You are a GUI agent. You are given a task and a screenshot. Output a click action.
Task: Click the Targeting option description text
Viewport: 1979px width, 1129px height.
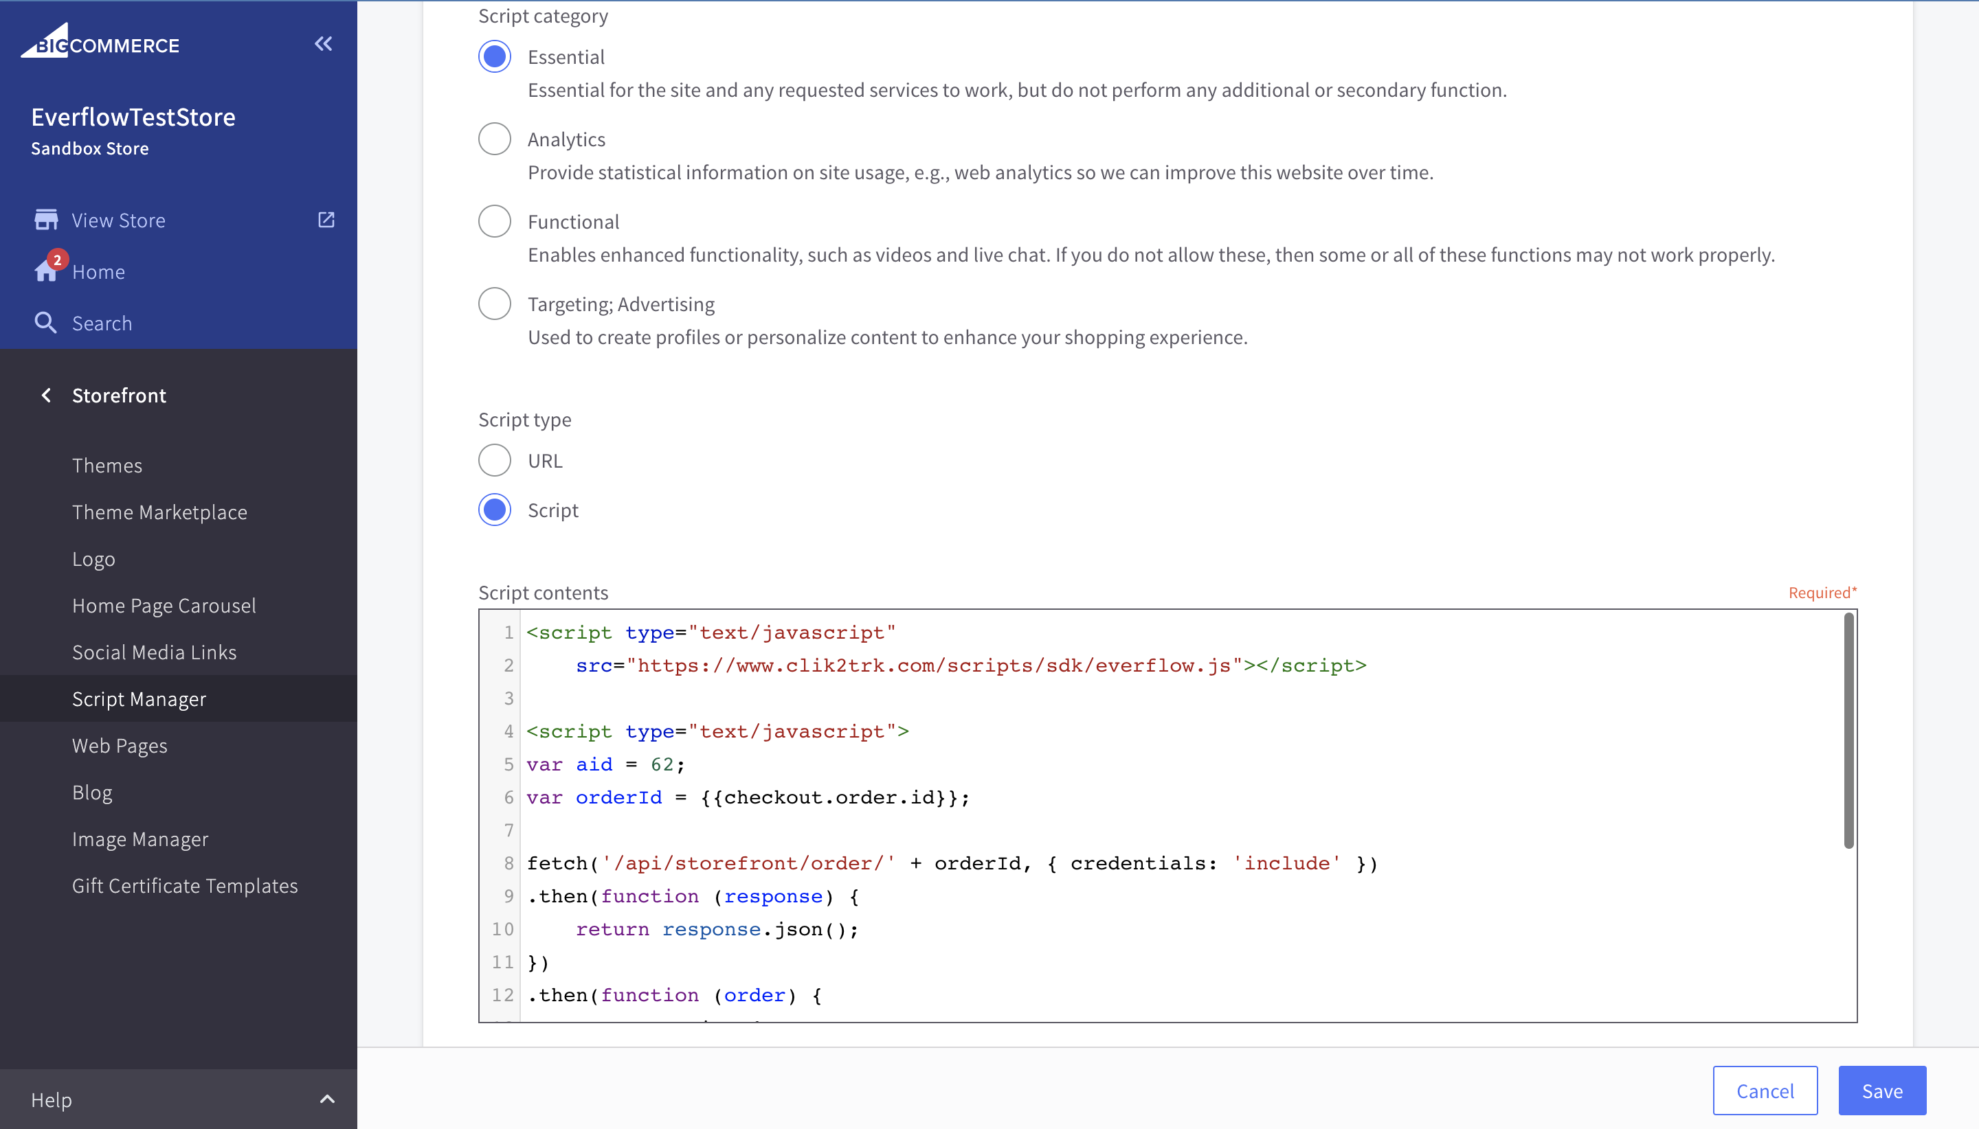pyautogui.click(x=888, y=337)
